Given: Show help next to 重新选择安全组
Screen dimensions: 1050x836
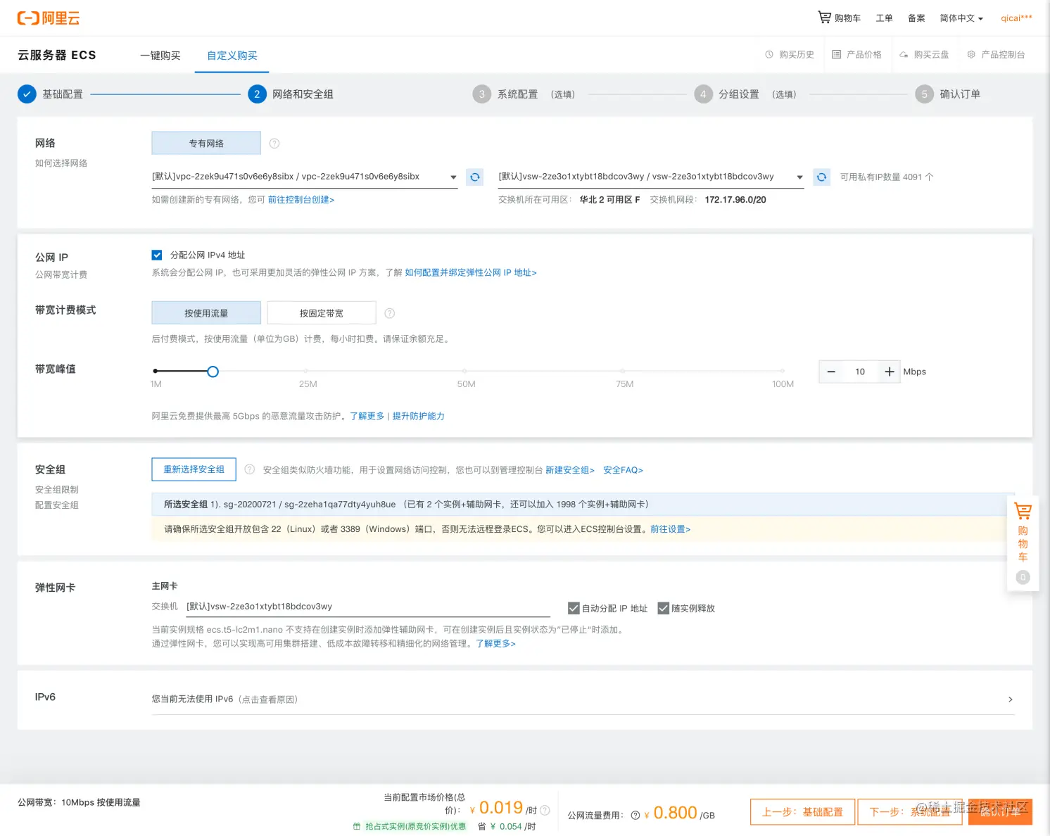Looking at the screenshot, I should [249, 469].
